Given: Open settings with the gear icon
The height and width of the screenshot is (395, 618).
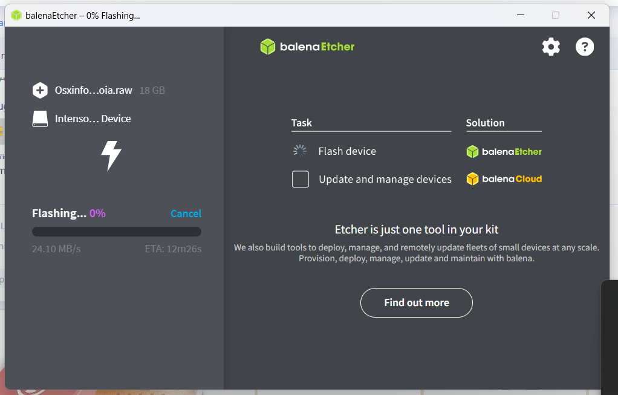Looking at the screenshot, I should click(x=551, y=47).
